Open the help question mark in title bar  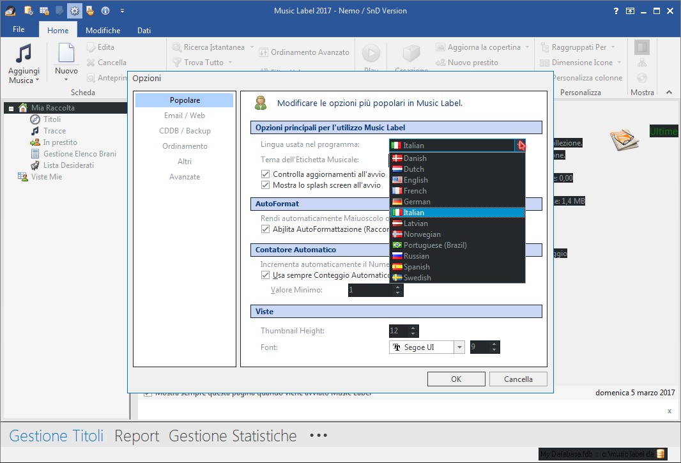click(x=616, y=11)
